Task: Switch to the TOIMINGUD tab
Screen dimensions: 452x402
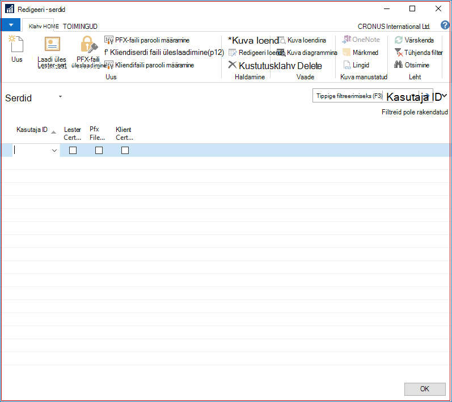Action: pyautogui.click(x=80, y=27)
